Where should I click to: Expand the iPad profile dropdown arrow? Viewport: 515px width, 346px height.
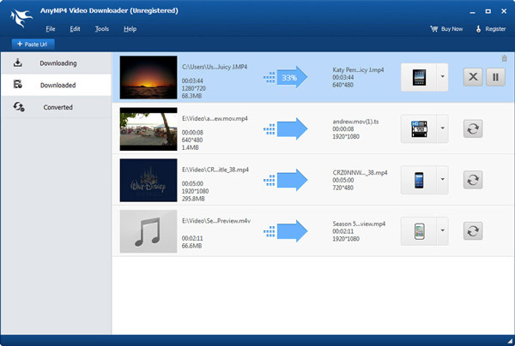(442, 77)
